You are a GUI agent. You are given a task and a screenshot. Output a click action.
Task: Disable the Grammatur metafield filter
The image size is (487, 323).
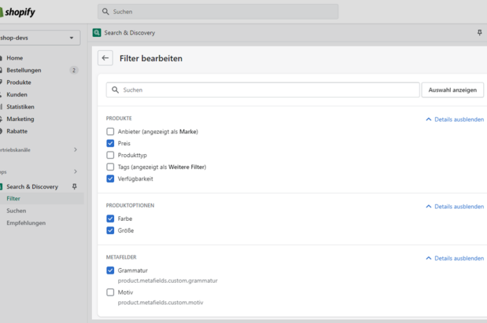click(110, 270)
